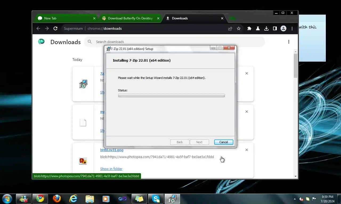The image size is (341, 204).
Task: Show hidden system tray icons
Action: [295, 199]
